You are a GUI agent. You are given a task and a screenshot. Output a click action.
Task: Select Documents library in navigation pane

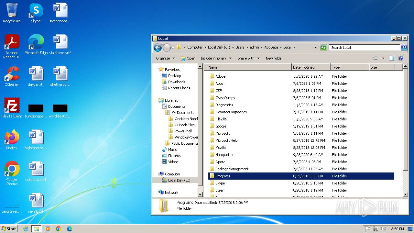177,106
